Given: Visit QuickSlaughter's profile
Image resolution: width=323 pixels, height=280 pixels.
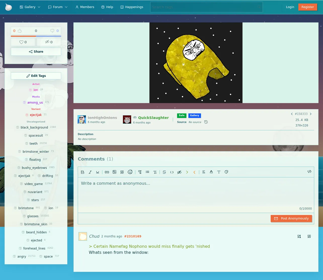Looking at the screenshot, I should [x=153, y=118].
